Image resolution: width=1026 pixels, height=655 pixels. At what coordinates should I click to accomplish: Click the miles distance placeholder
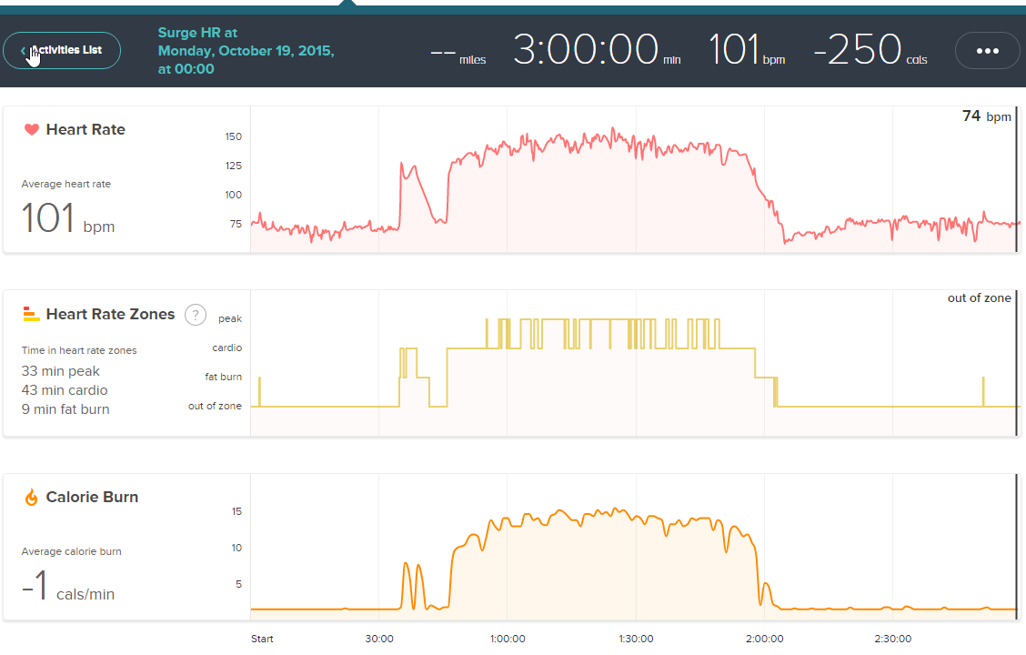458,57
